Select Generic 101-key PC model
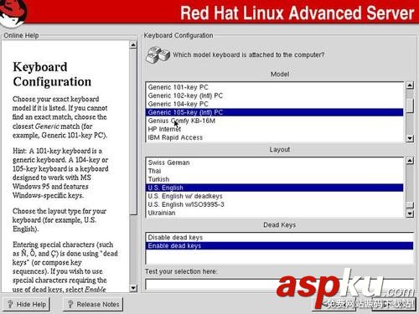 click(x=274, y=87)
